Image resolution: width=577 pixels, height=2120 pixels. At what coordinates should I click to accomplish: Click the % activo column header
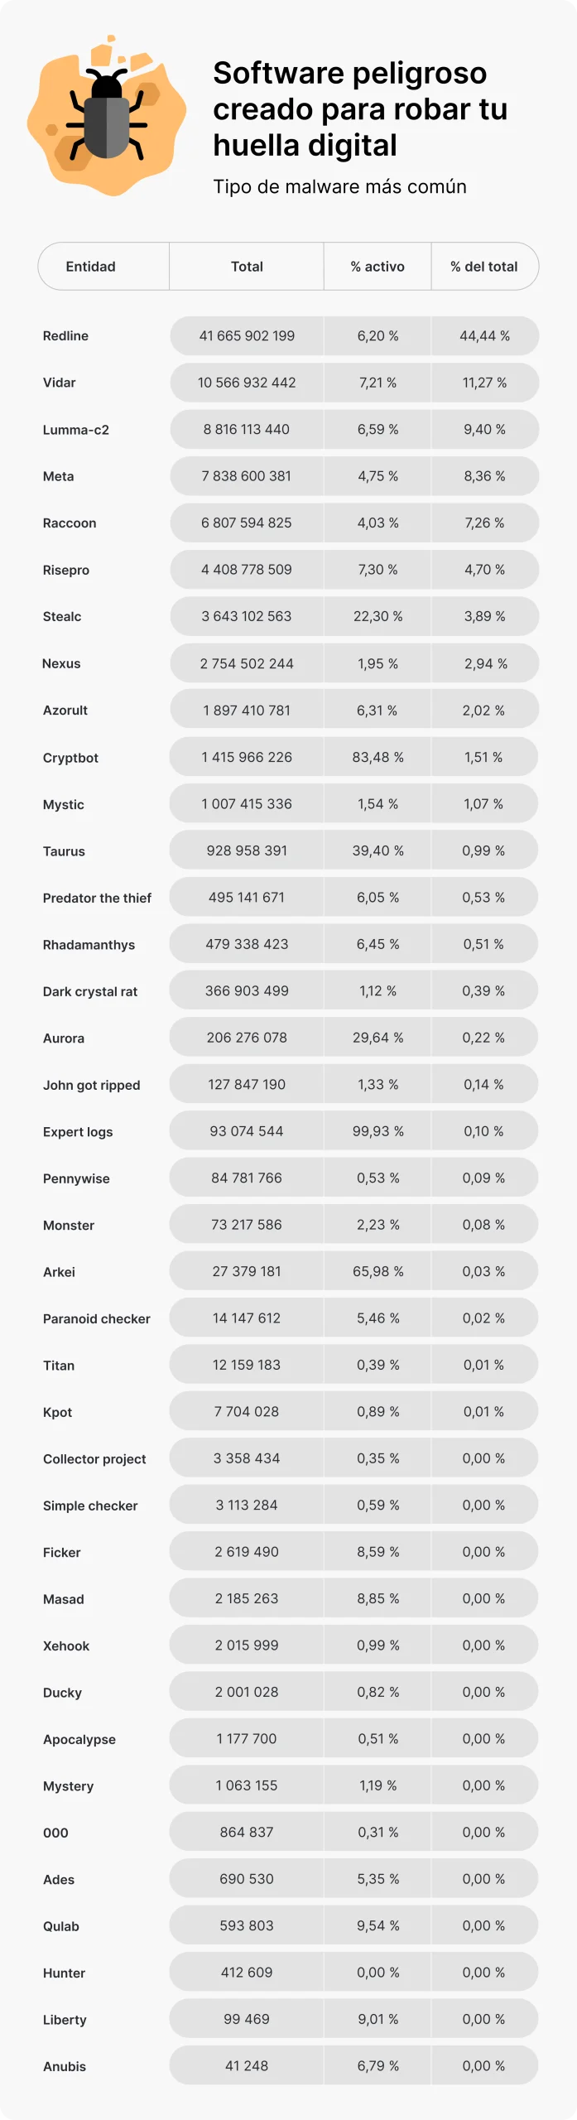pos(377,267)
